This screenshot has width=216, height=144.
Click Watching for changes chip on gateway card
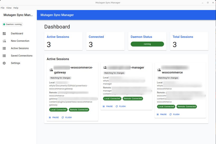point(60,78)
